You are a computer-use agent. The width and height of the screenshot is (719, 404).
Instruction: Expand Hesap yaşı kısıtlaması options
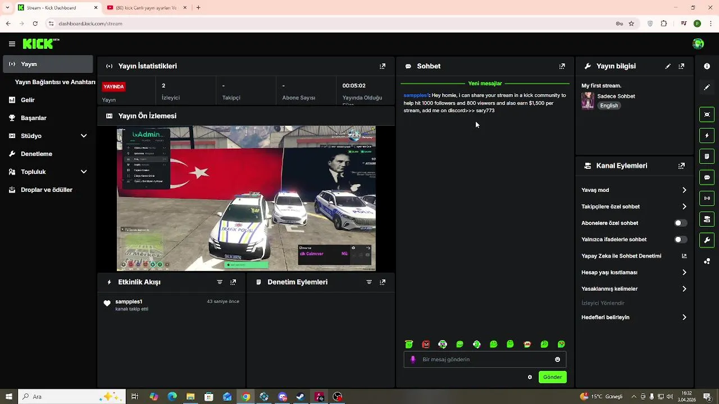click(684, 273)
